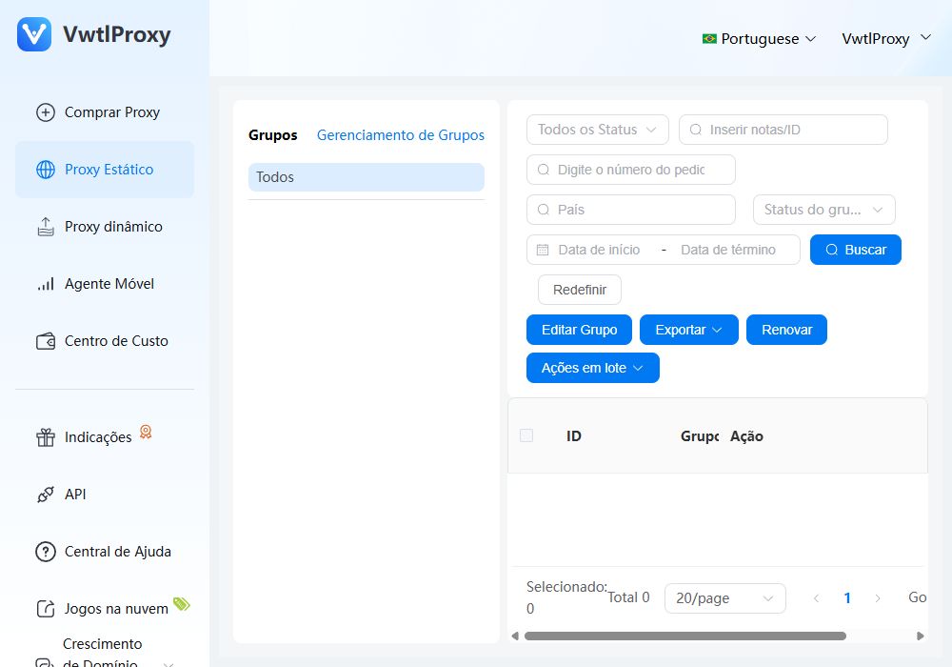Expand Crescimento de Domínio menu chevron
This screenshot has width=952, height=667.
[169, 664]
